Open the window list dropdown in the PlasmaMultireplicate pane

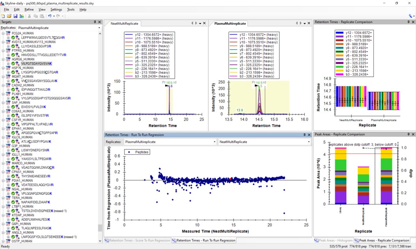click(305, 23)
